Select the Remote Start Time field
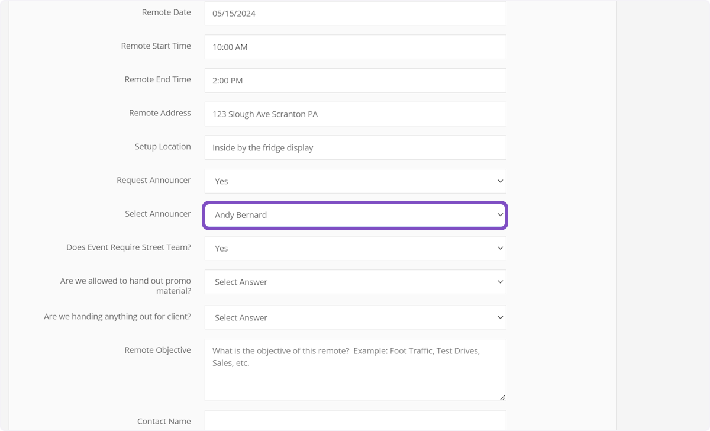710x431 pixels. (355, 46)
